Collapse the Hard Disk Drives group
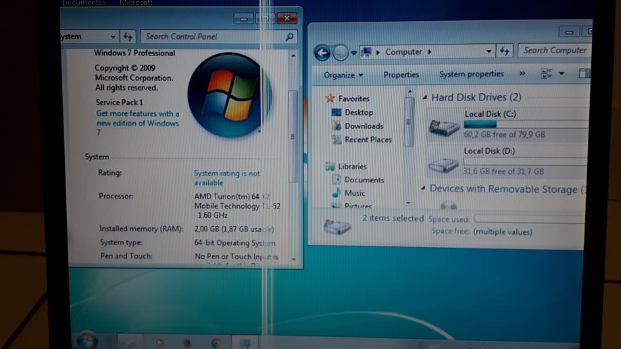 (x=424, y=97)
